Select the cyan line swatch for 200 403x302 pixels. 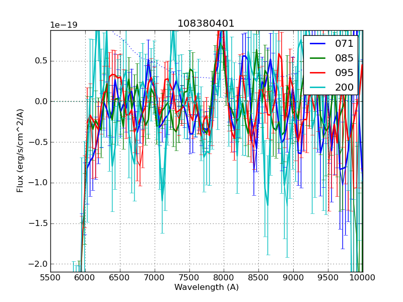318,87
